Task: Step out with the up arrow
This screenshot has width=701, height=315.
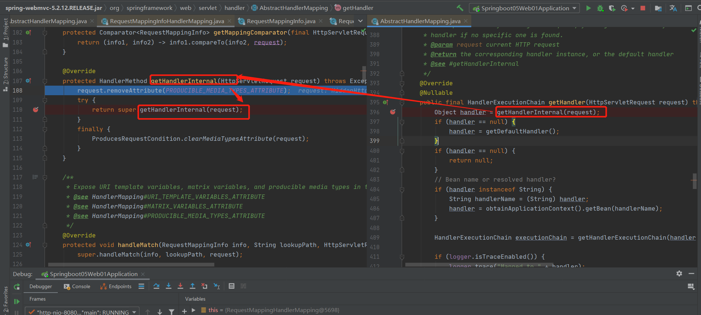Action: click(192, 286)
